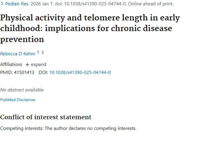Open author Rebecca D Kehm's link
The image size is (213, 142).
point(18,54)
